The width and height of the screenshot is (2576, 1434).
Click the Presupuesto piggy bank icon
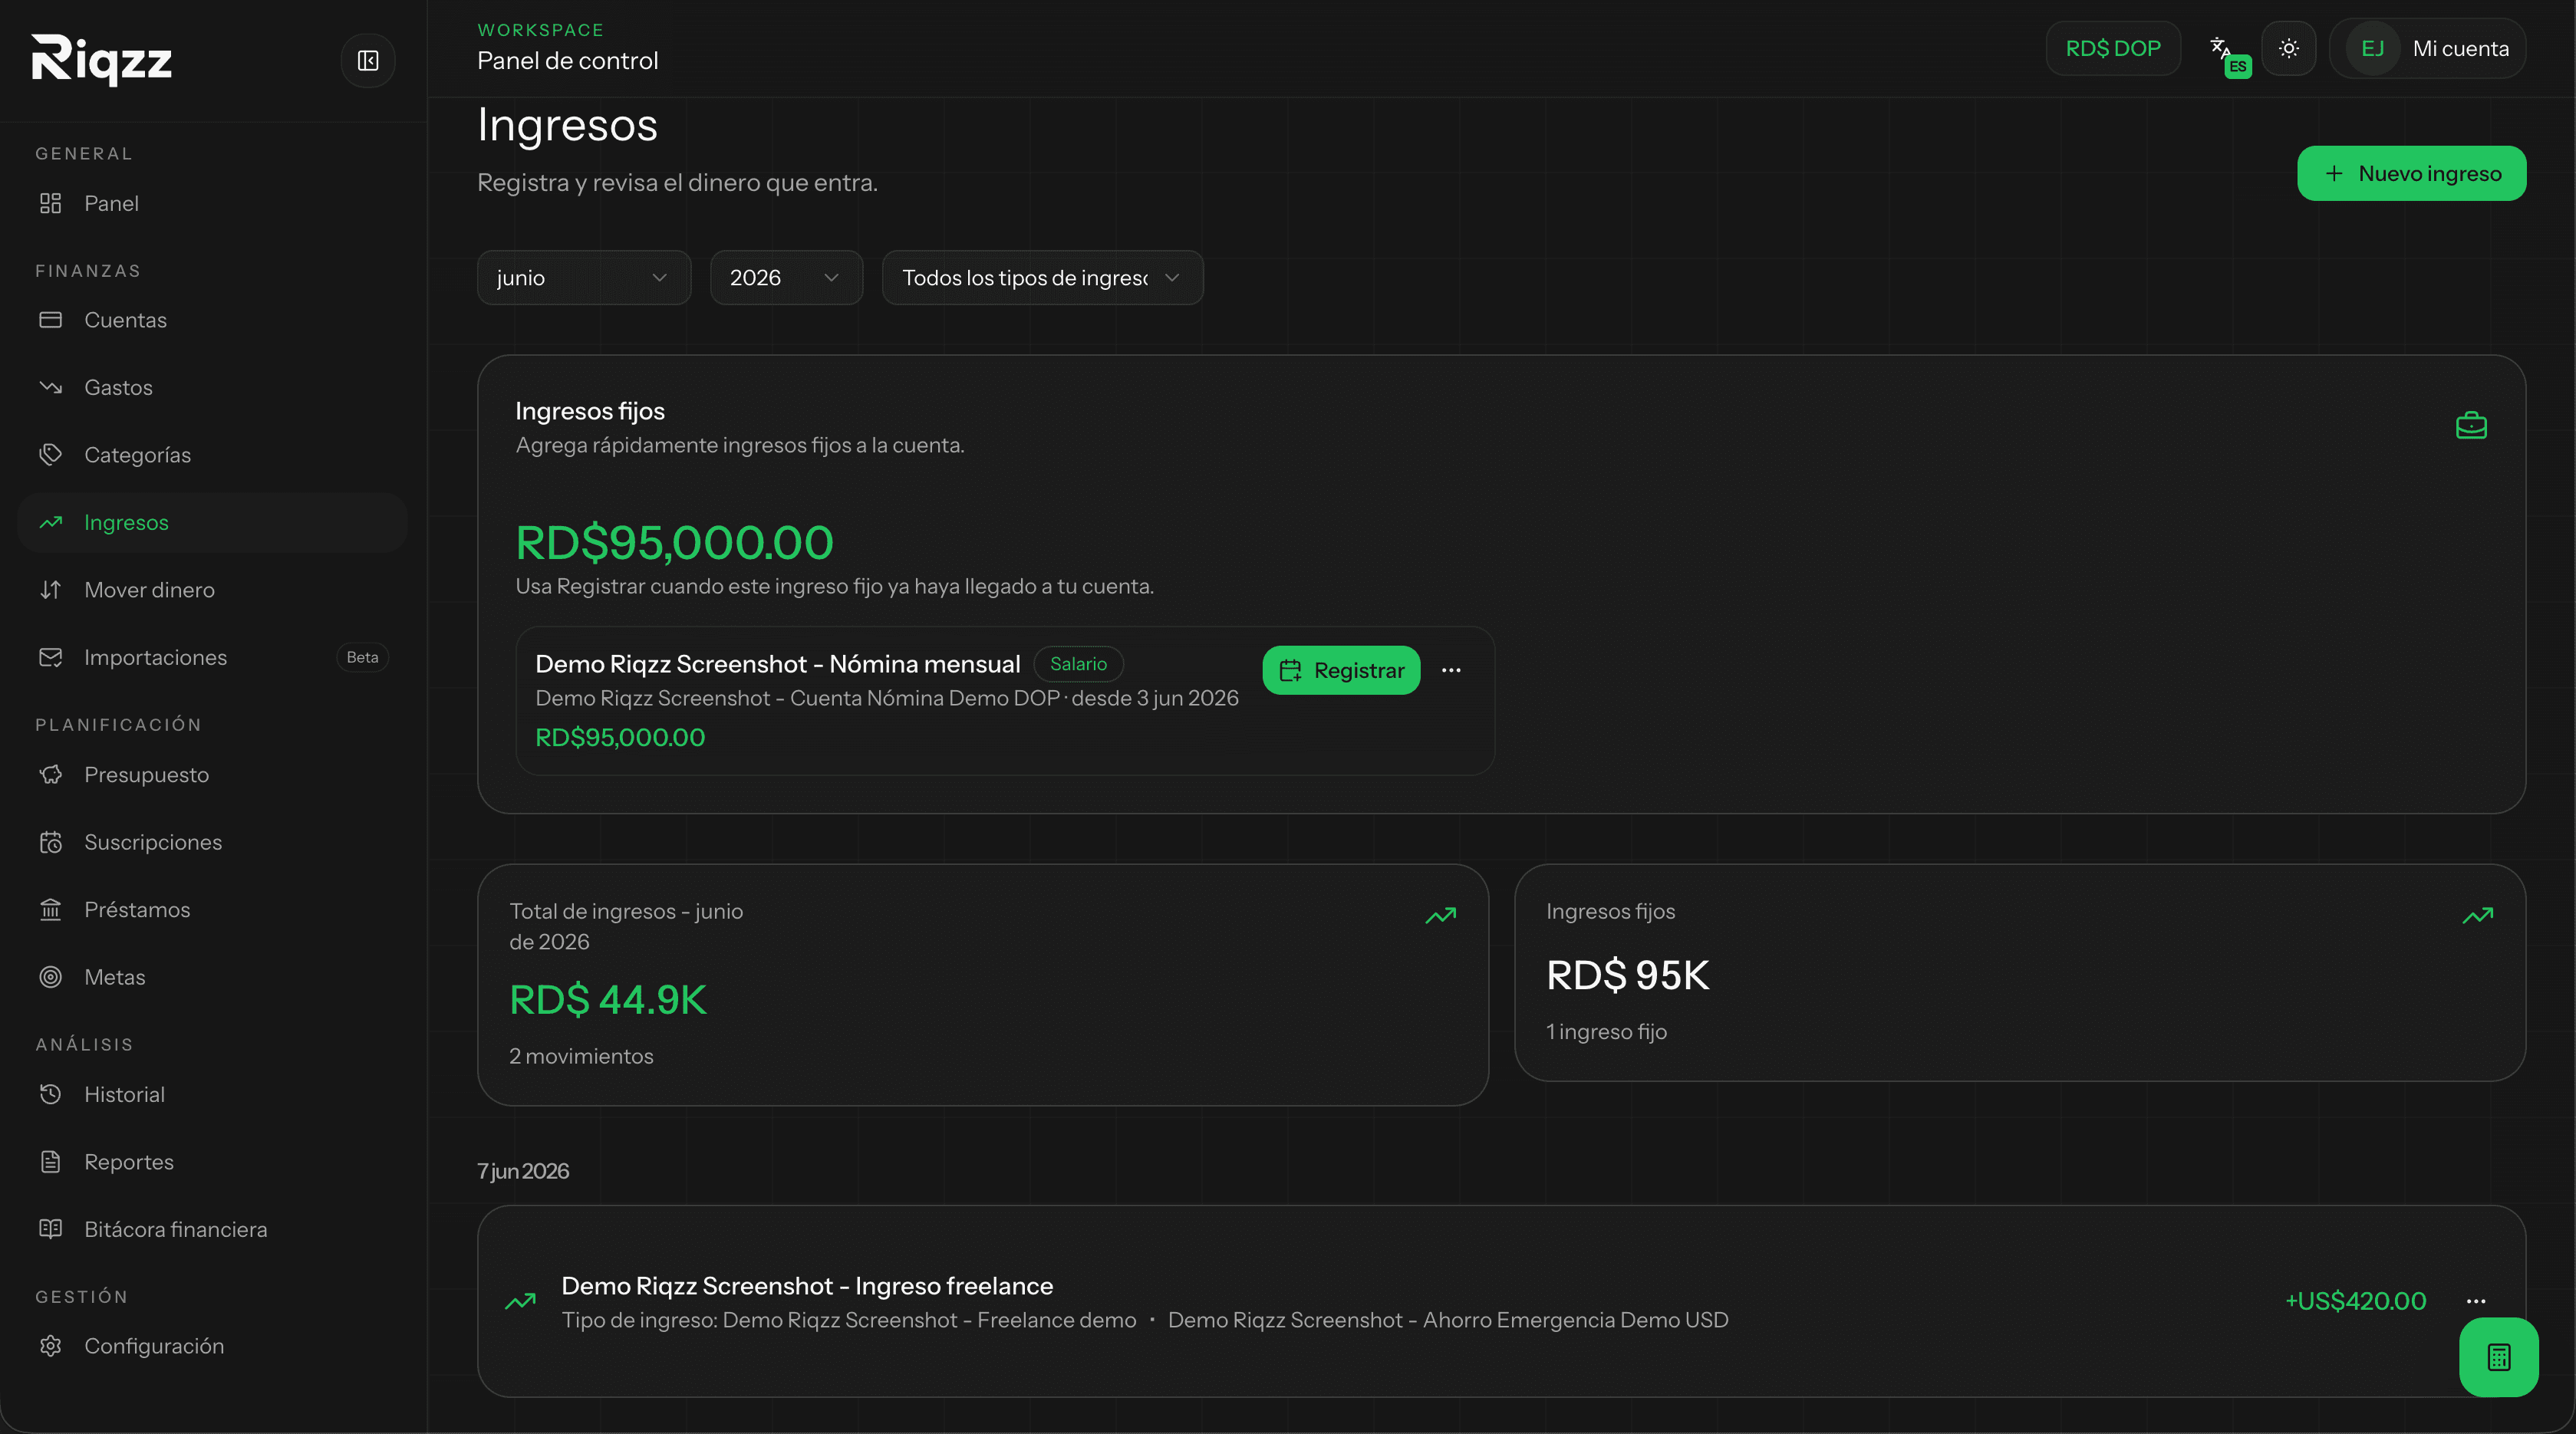[x=51, y=775]
